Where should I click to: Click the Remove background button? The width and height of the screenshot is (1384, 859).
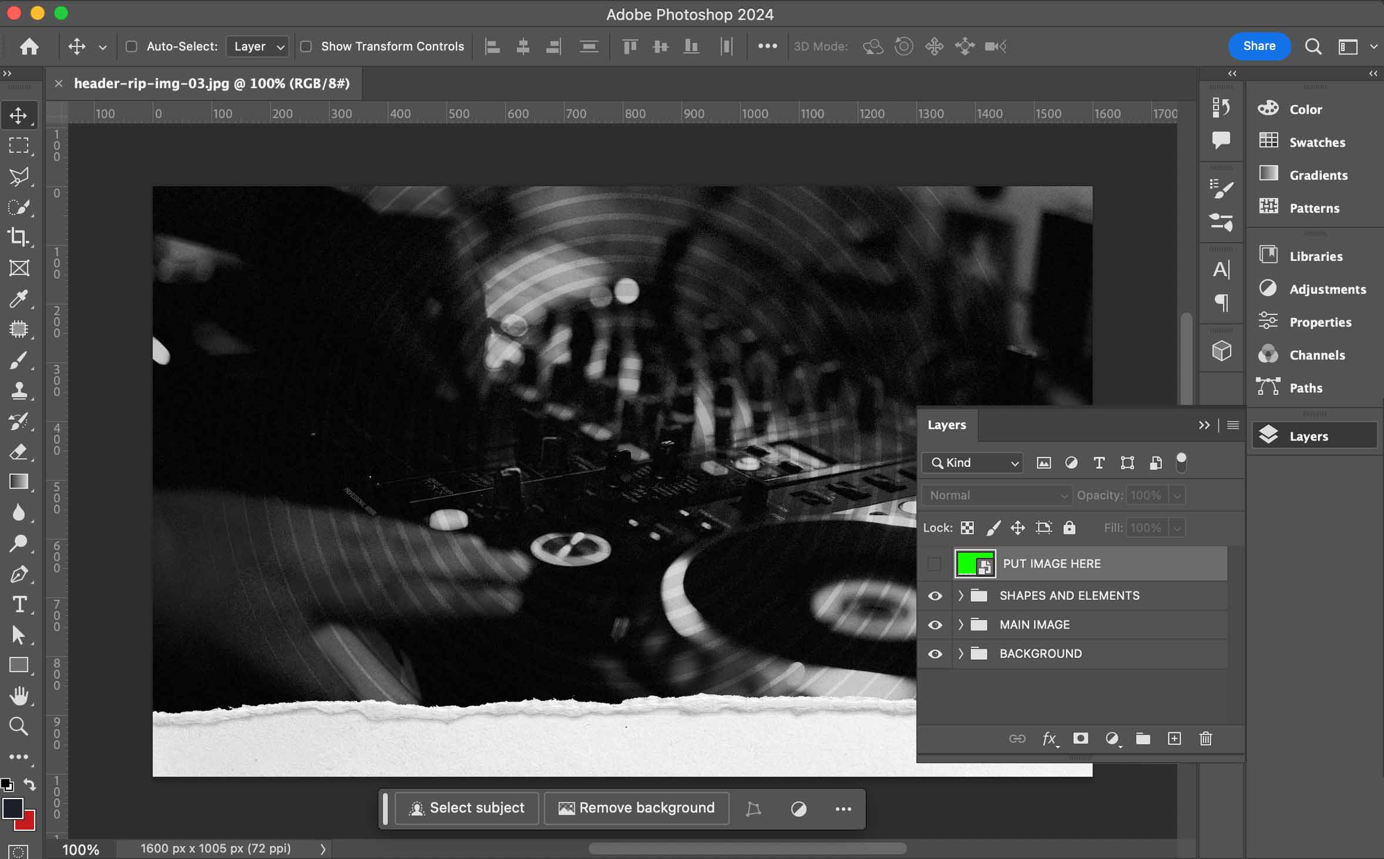click(637, 808)
